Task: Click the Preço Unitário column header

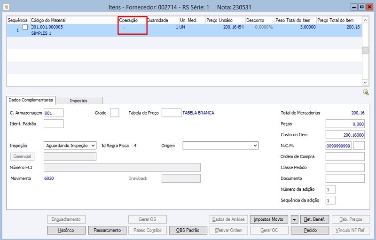Action: [226, 20]
